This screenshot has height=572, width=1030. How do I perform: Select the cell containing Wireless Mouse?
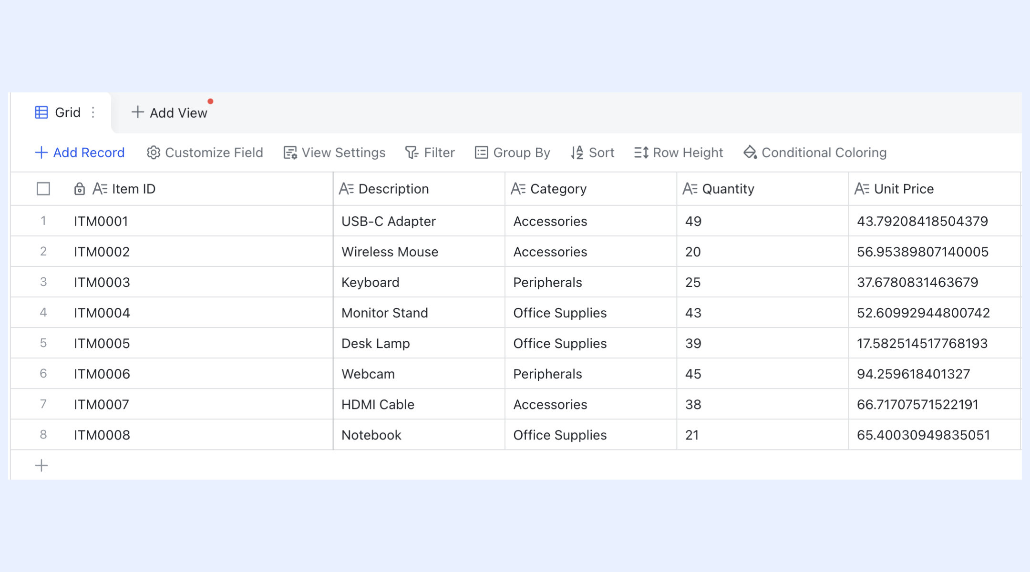click(419, 252)
